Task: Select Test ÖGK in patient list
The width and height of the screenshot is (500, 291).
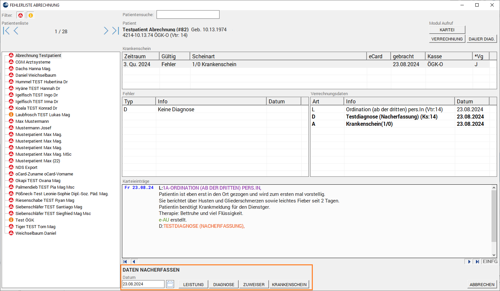Action: click(x=25, y=220)
